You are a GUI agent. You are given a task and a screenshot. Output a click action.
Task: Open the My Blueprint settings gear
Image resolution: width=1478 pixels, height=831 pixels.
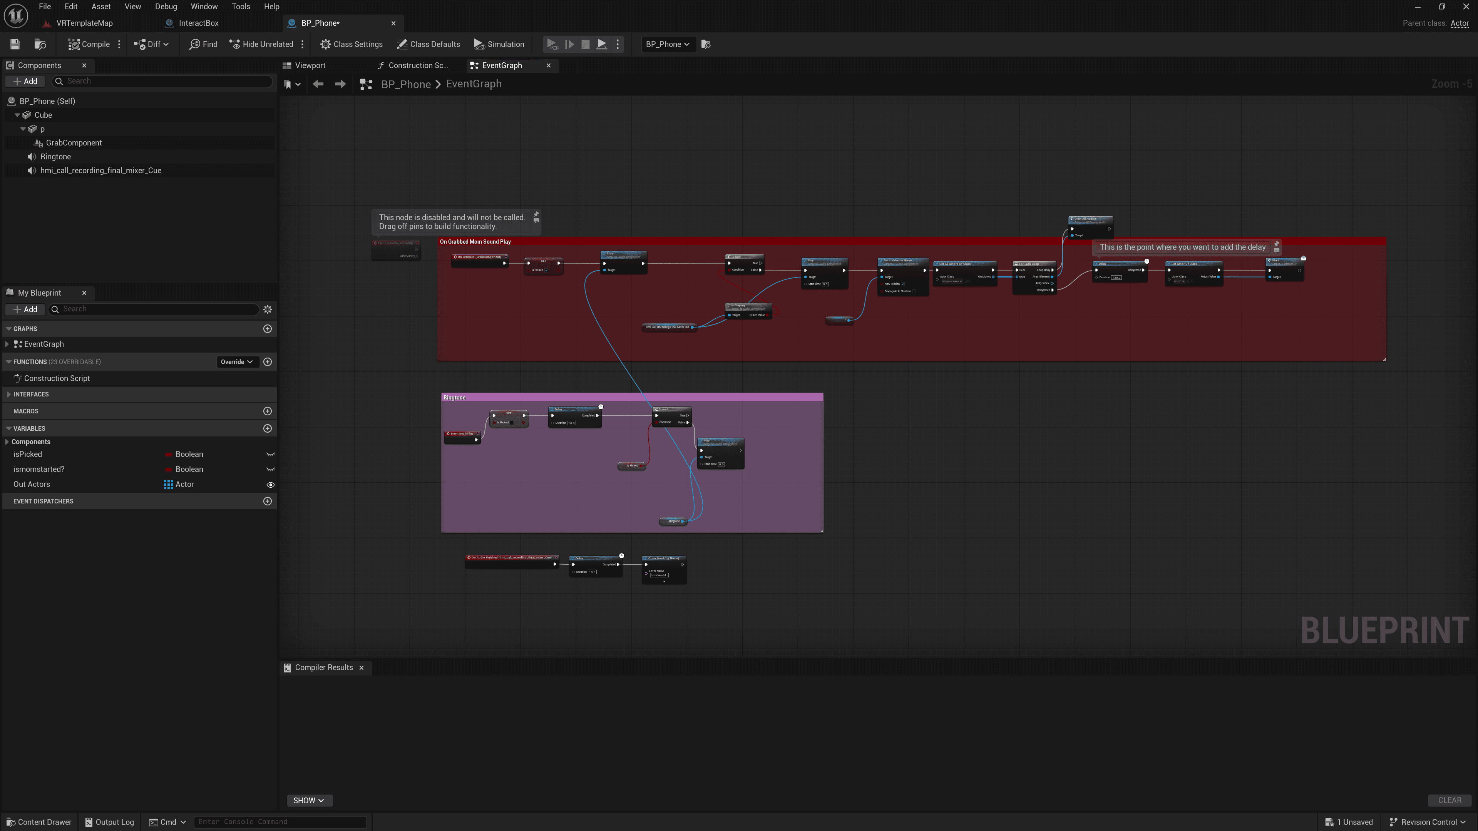coord(267,309)
